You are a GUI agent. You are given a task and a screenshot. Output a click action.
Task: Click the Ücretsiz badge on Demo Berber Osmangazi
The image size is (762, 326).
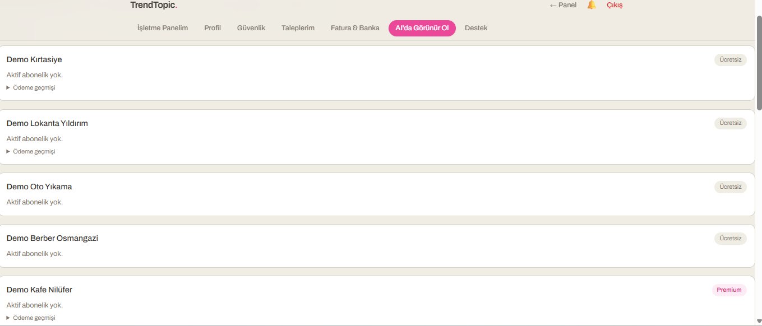coord(730,238)
